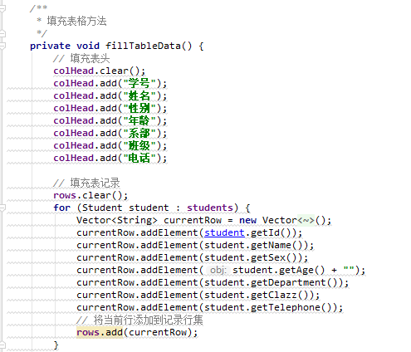Click the rows.clear() statement
Image resolution: width=411 pixels, height=352 pixels.
pos(91,195)
